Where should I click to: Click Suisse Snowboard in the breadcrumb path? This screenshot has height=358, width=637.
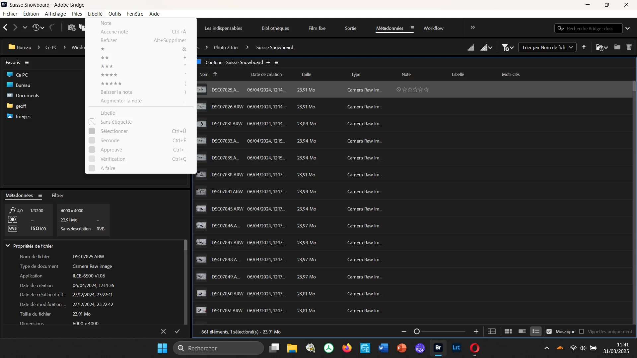(274, 47)
